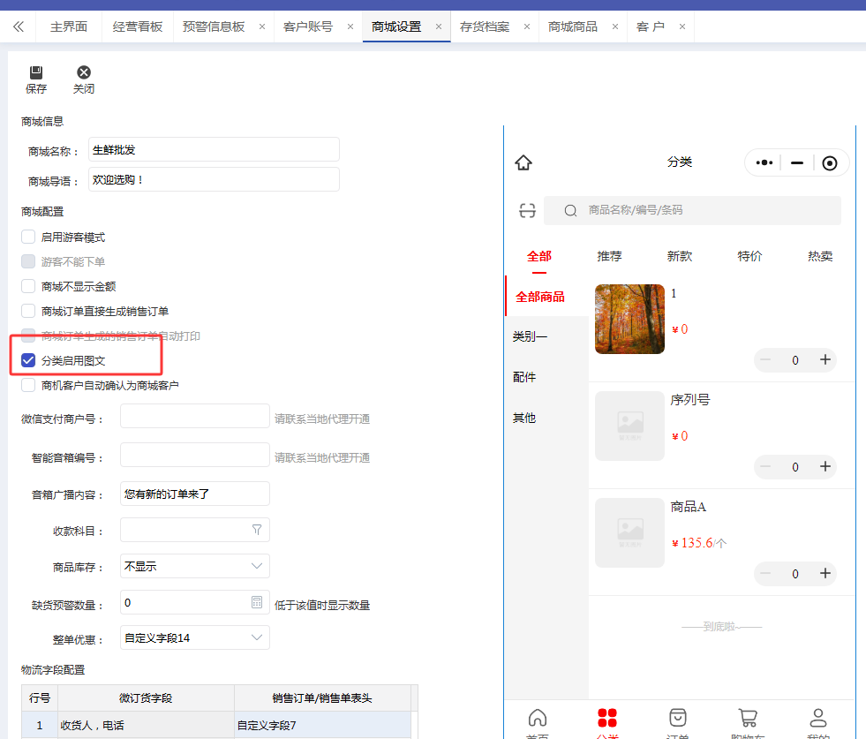The width and height of the screenshot is (866, 739).
Task: Click the filter icon in 收款科目 field
Action: (257, 530)
